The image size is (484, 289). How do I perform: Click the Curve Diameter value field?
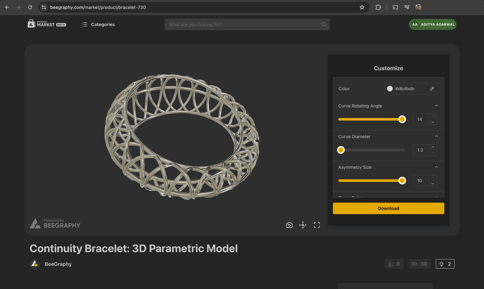pos(421,150)
